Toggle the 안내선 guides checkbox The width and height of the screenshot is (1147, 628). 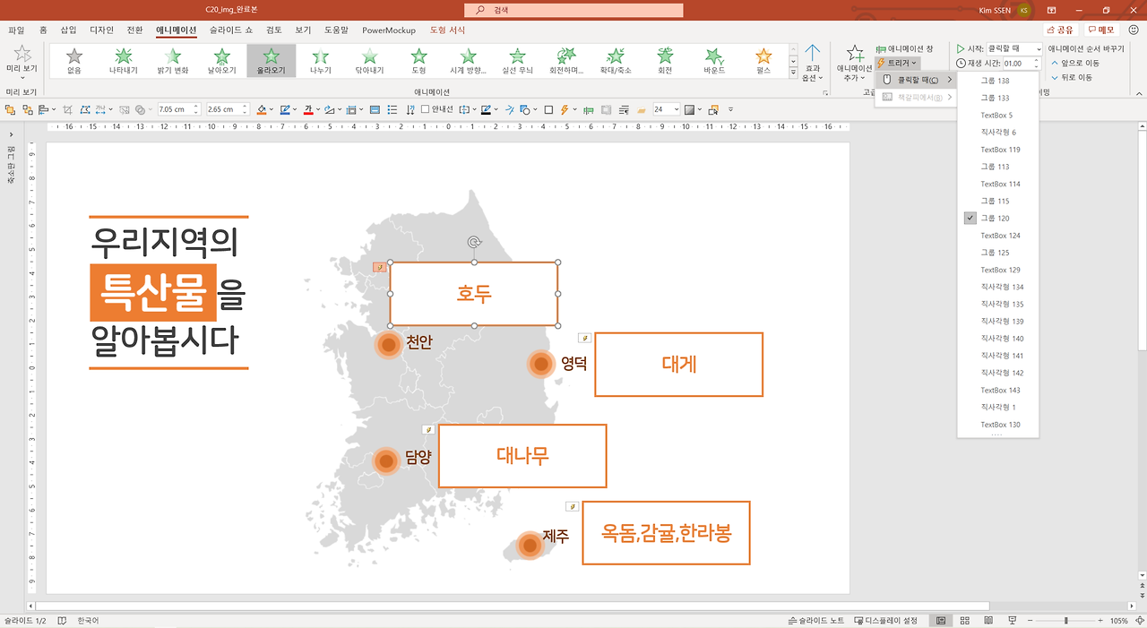pyautogui.click(x=425, y=109)
